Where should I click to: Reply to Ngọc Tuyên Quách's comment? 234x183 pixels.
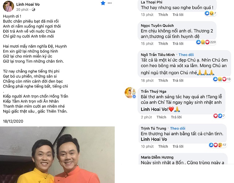(178, 44)
